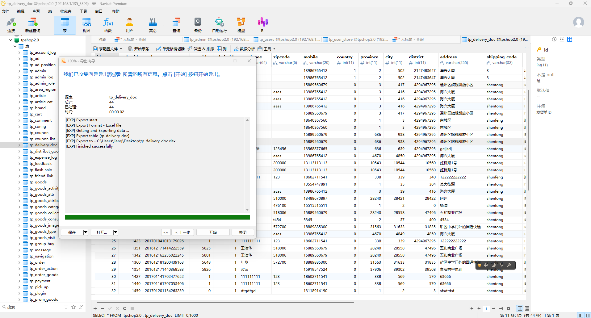Open the 文件 menu

click(x=6, y=11)
